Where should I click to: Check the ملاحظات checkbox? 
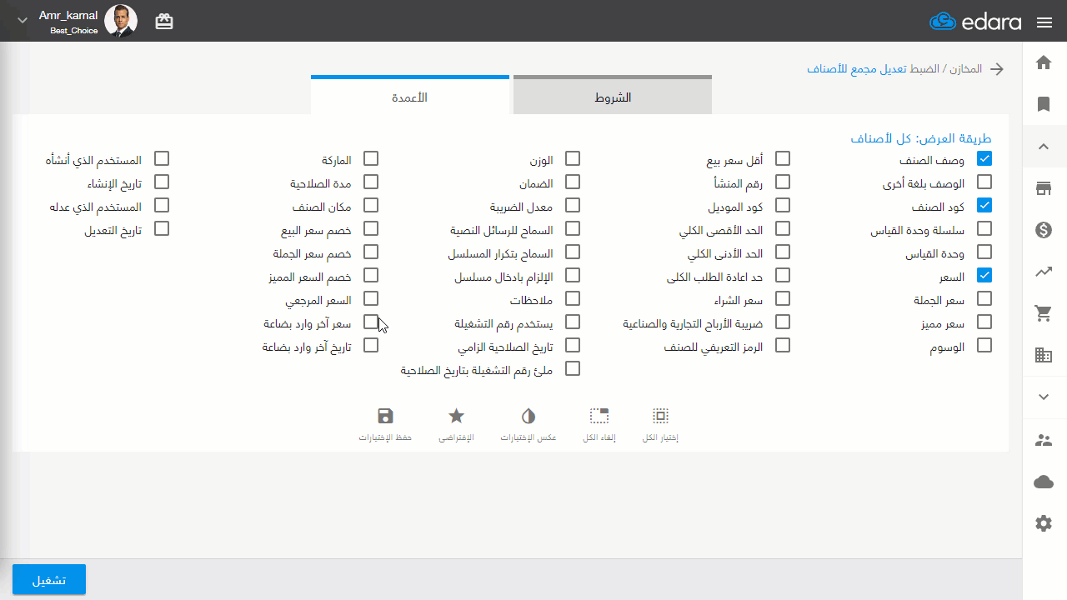(x=573, y=298)
